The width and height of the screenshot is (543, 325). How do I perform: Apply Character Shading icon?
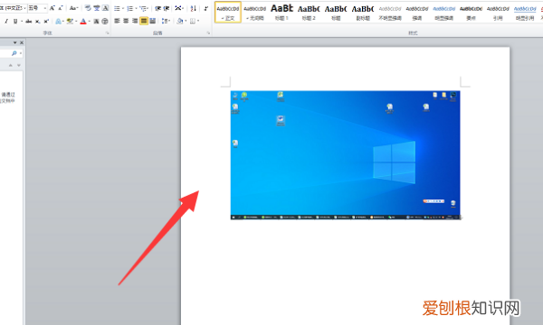(x=96, y=22)
